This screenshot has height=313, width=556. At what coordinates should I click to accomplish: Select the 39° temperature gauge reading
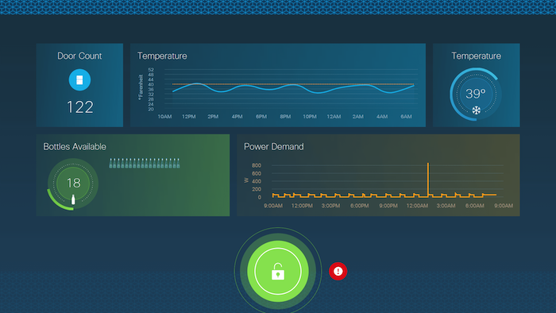click(x=476, y=94)
